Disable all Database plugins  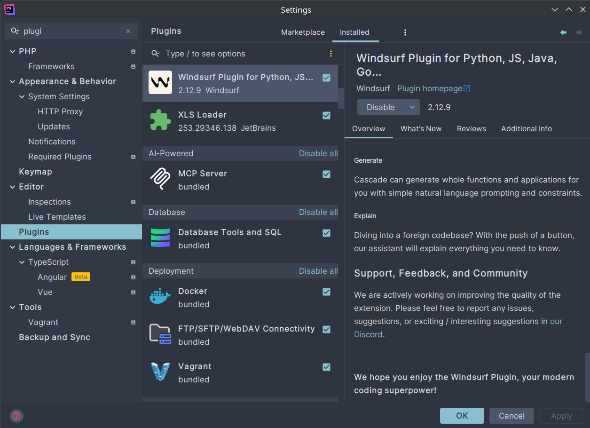318,212
